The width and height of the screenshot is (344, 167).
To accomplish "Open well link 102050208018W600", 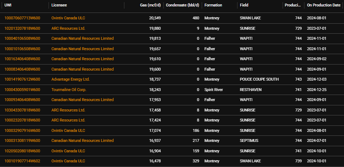I will (22, 151).
